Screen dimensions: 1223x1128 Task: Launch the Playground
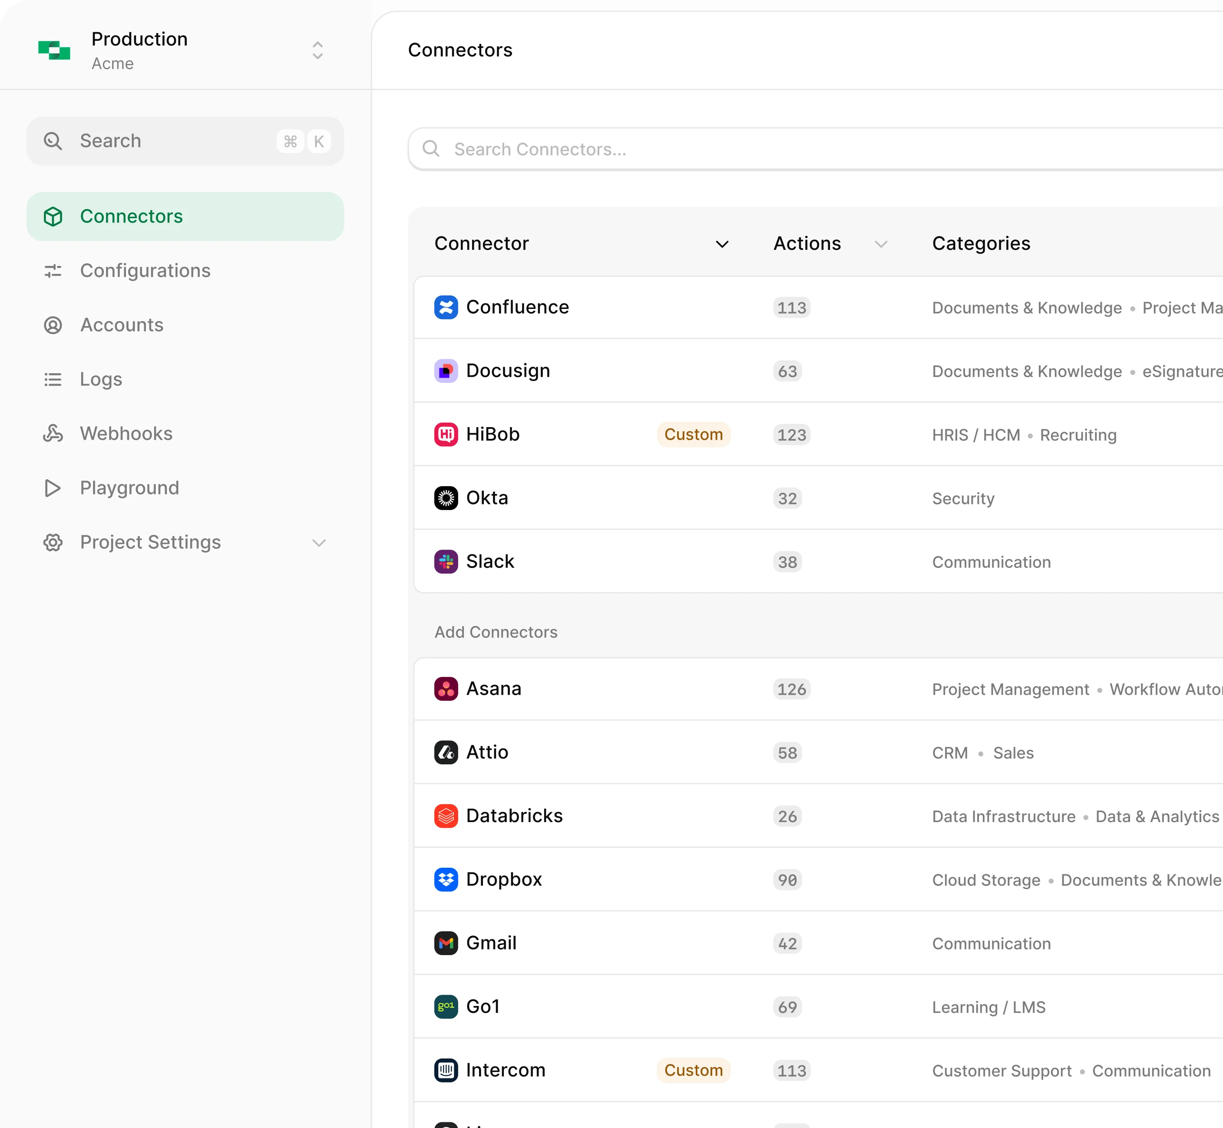(185, 488)
